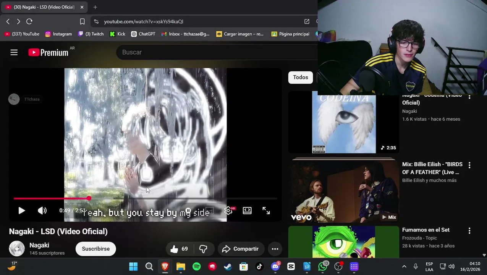Open more actions three-dot button under video
The image size is (487, 275).
275,249
